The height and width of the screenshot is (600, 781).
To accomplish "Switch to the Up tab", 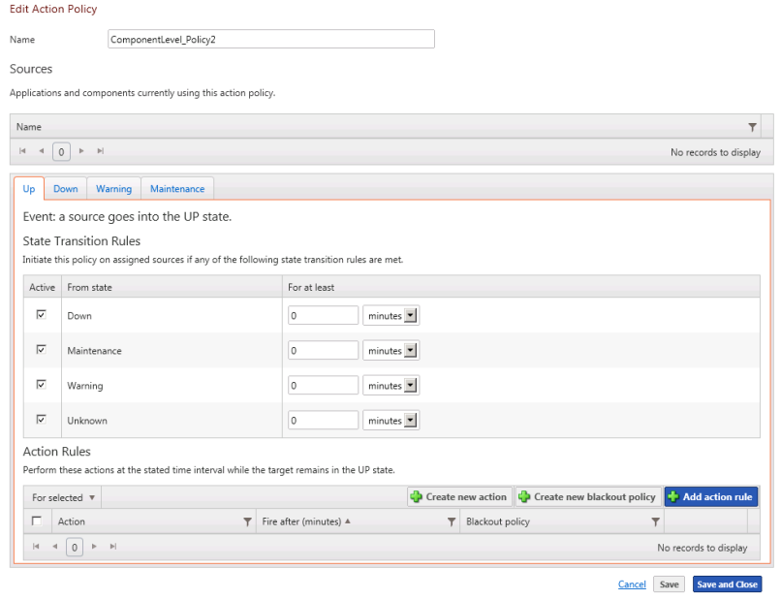I will click(x=29, y=189).
